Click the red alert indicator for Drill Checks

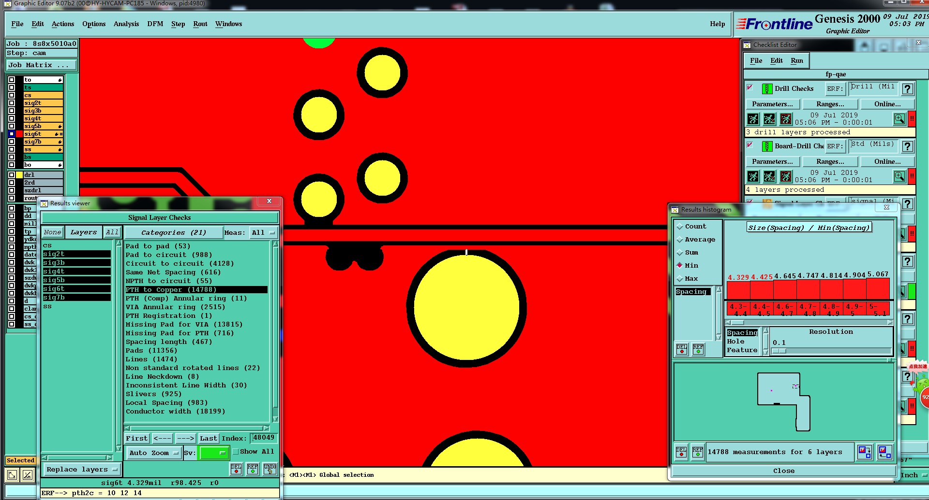coord(912,119)
